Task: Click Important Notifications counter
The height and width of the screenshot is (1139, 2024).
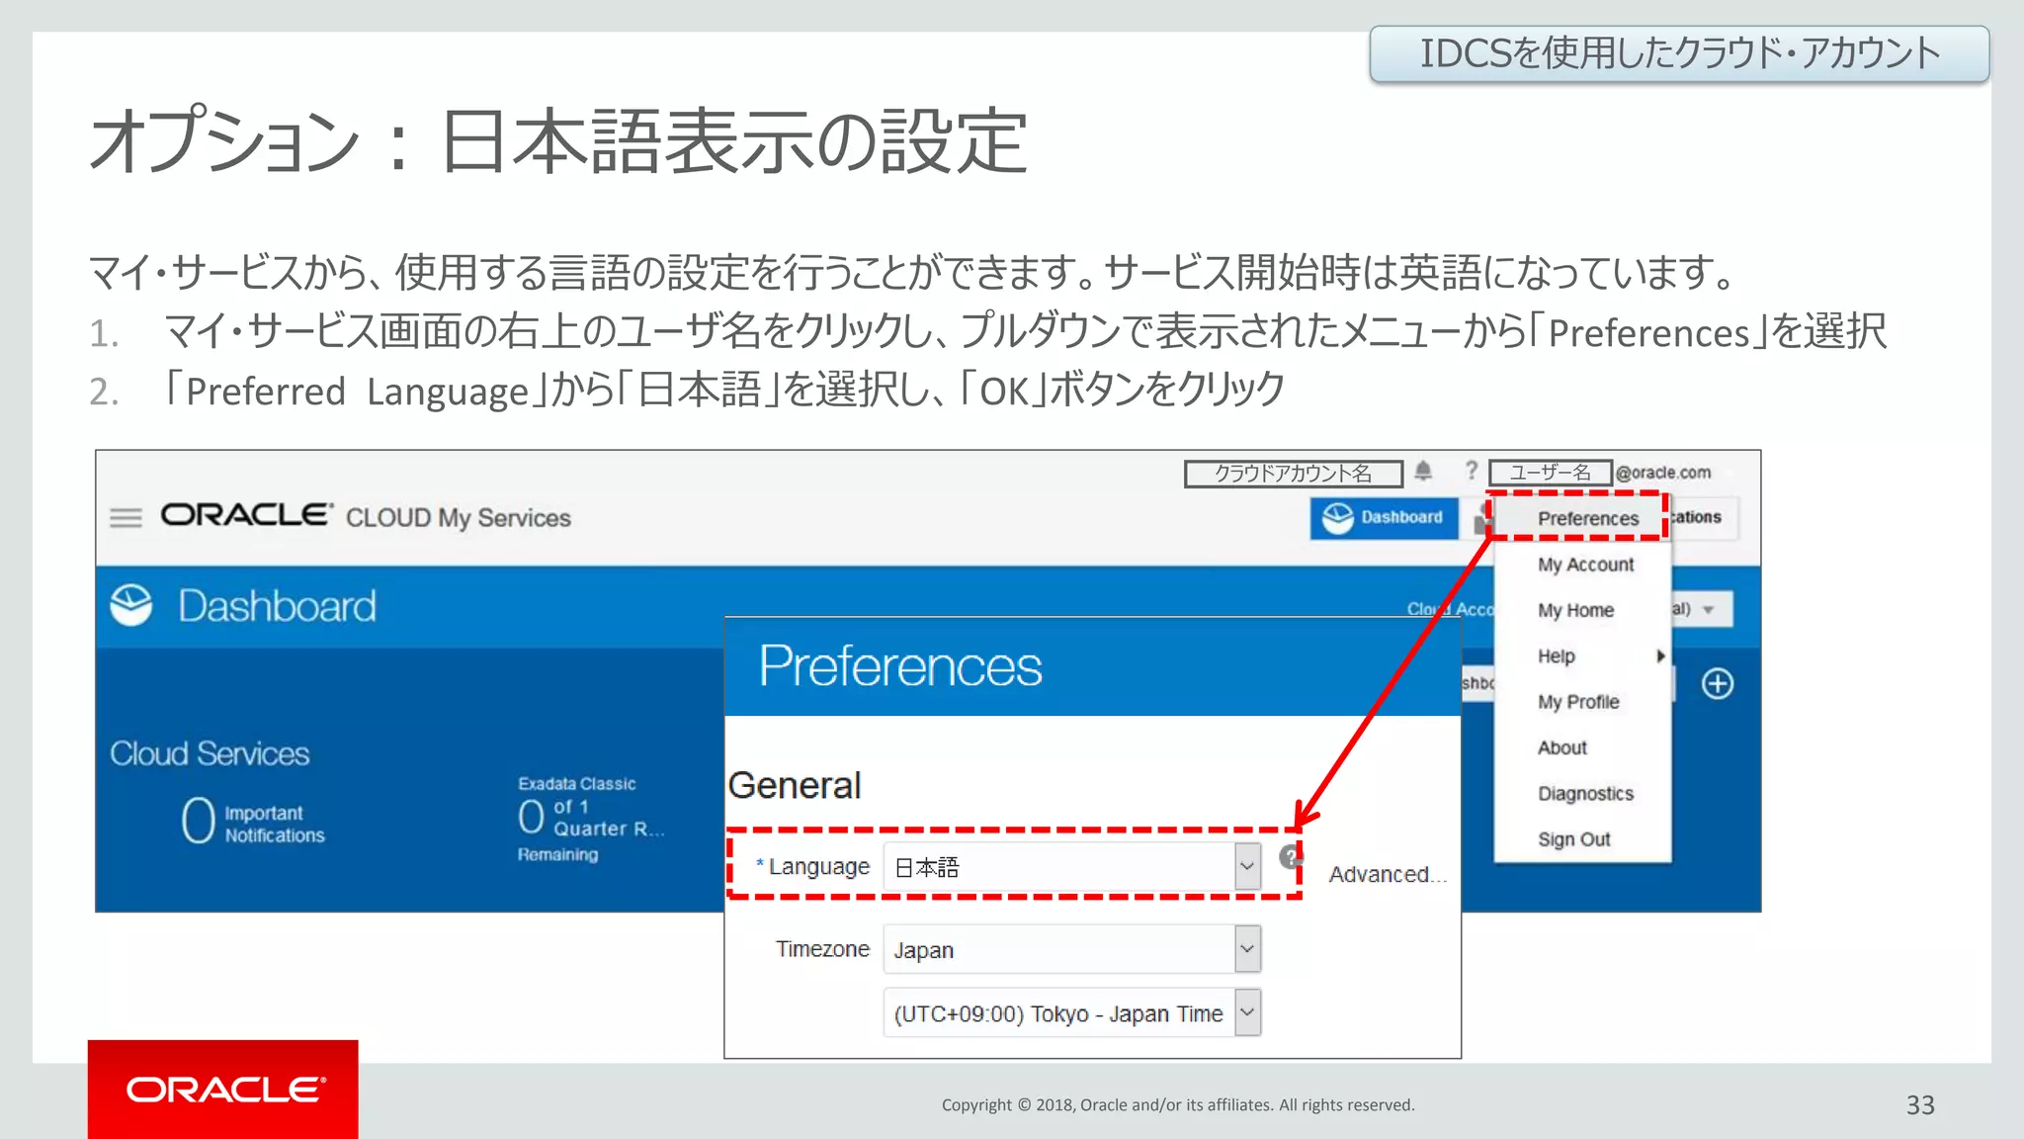Action: point(254,823)
